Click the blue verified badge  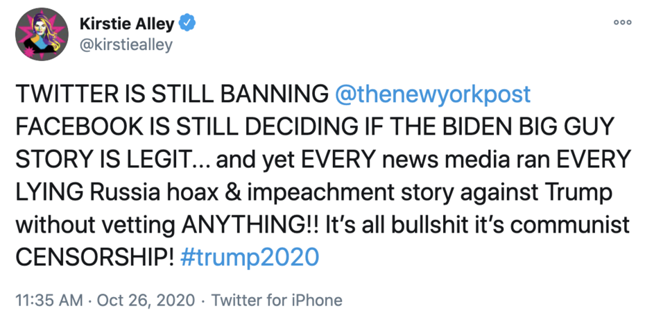point(188,24)
